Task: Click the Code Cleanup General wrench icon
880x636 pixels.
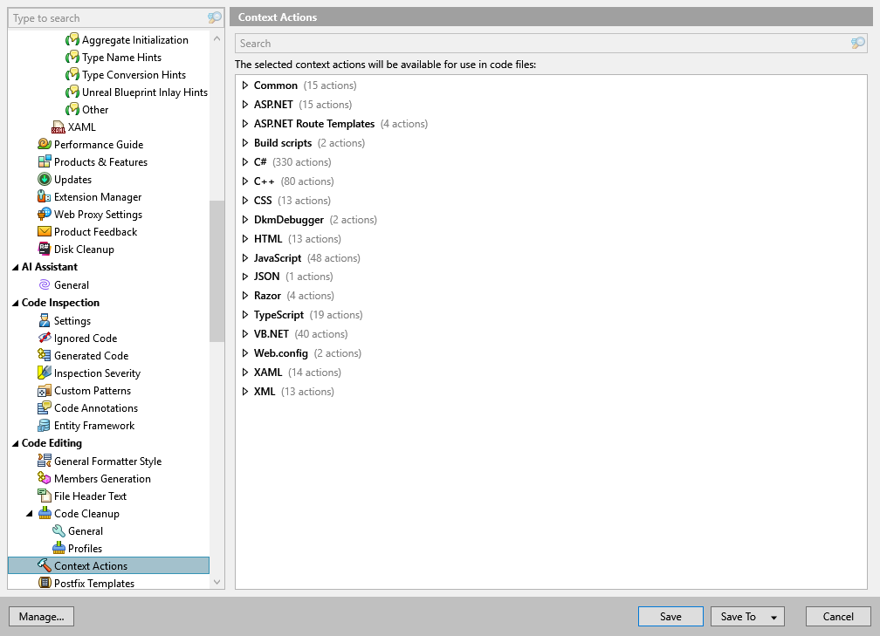Action: 58,530
